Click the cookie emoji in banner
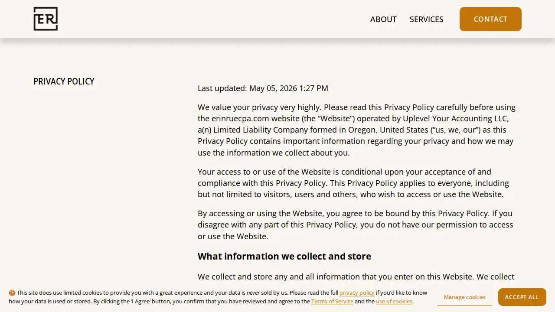The height and width of the screenshot is (312, 555). point(12,293)
